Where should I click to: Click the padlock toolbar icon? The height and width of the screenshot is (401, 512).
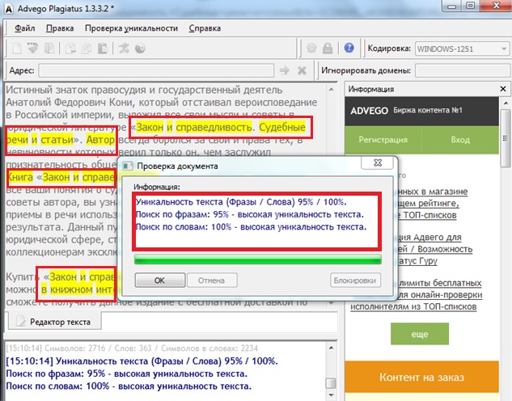pyautogui.click(x=328, y=49)
